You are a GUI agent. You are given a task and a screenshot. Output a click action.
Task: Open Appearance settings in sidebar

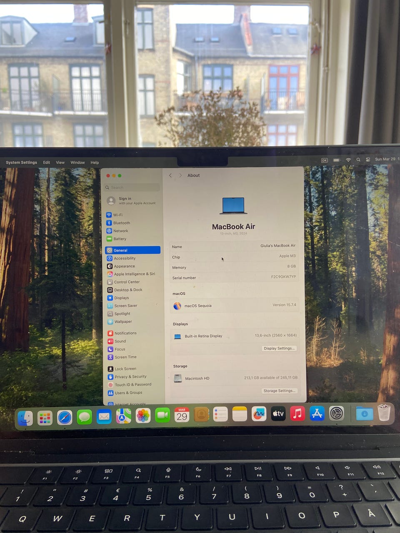click(132, 266)
